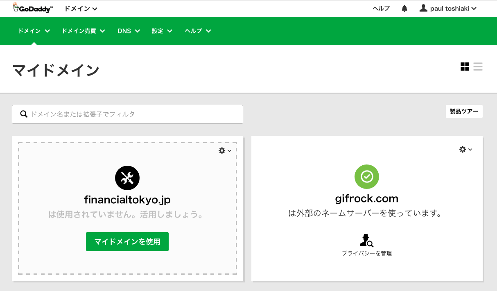Click the マイドメイン page heading
The width and height of the screenshot is (497, 291).
[56, 70]
